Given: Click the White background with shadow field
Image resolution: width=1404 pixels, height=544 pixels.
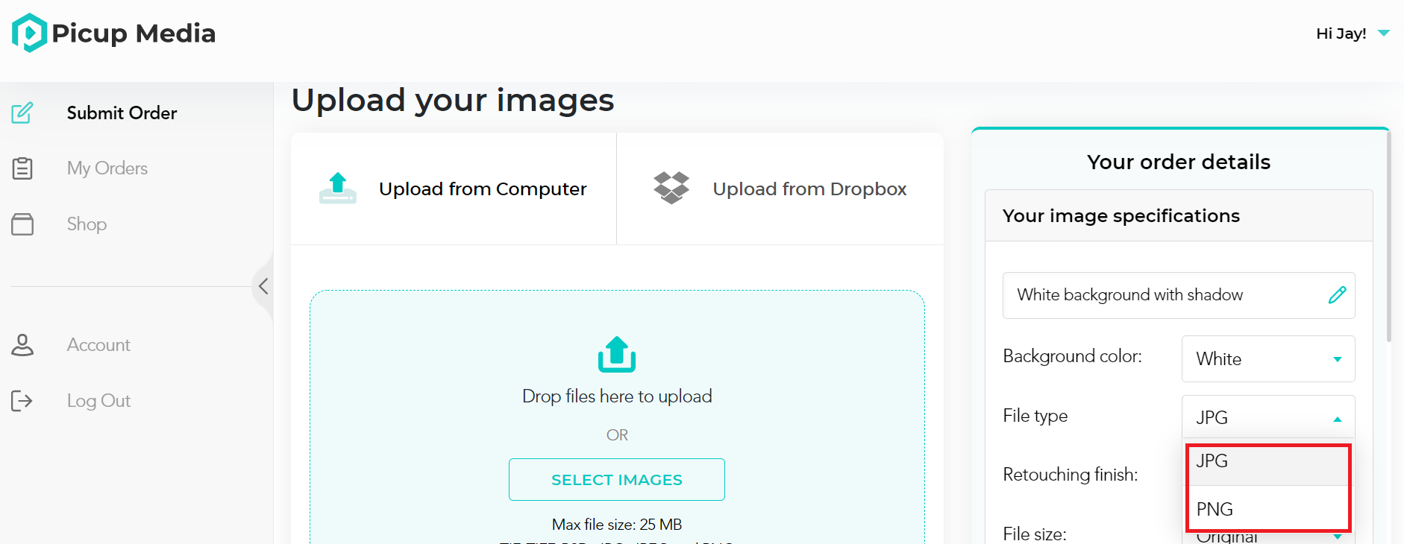Looking at the screenshot, I should (x=1179, y=296).
